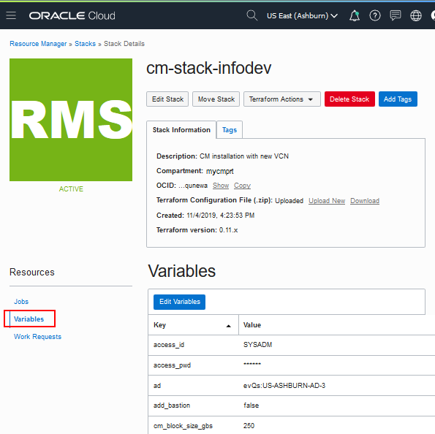
Task: Click the Add Tags button
Action: 398,99
